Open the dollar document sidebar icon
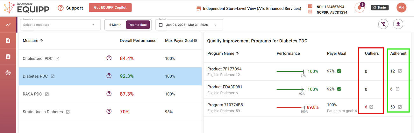This screenshot has height=133, width=414. tap(8, 41)
